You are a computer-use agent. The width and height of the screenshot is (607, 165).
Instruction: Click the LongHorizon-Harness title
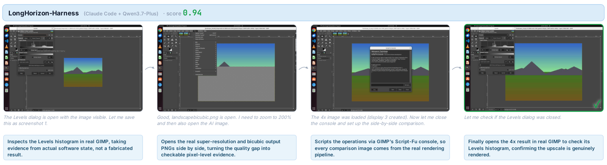[44, 13]
